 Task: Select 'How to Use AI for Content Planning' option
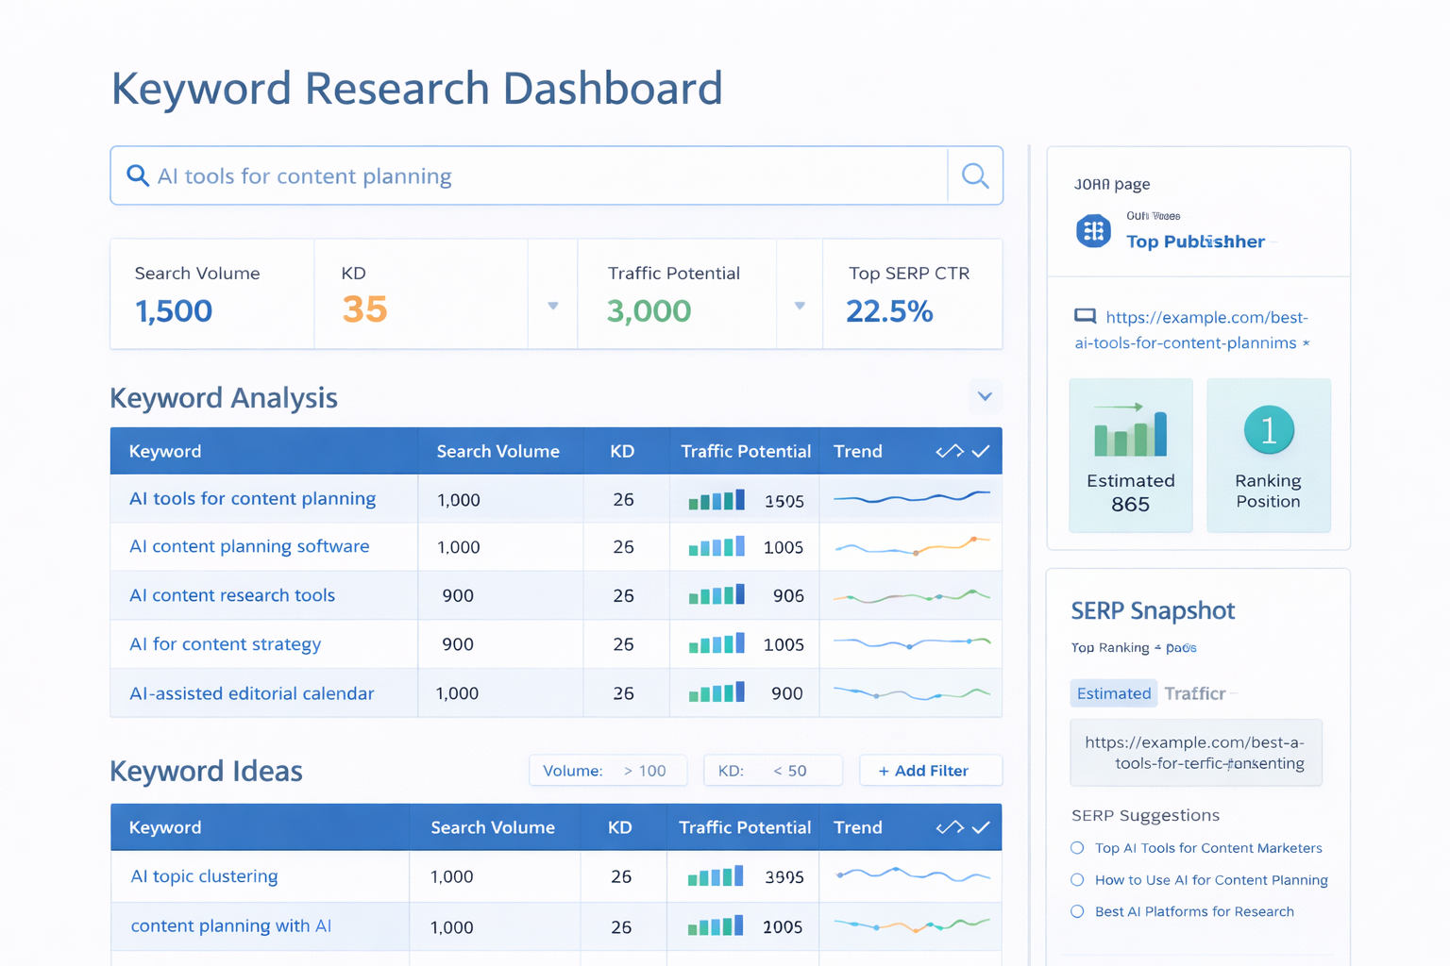tap(1077, 880)
